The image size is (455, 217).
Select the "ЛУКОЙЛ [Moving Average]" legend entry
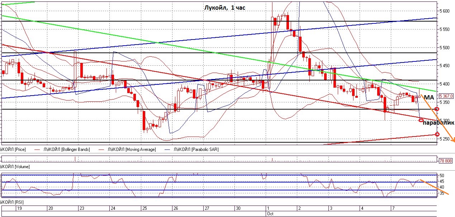[132, 149]
